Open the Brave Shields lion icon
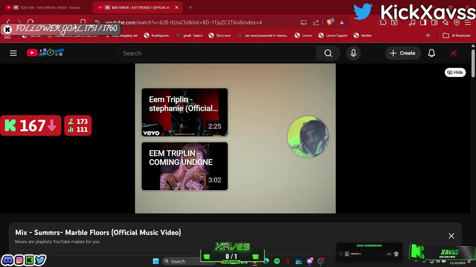This screenshot has height=267, width=476. [x=329, y=22]
